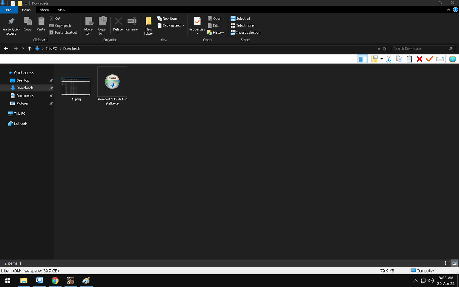This screenshot has height=287, width=459.
Task: Cut the selected file via ribbon
Action: point(55,18)
